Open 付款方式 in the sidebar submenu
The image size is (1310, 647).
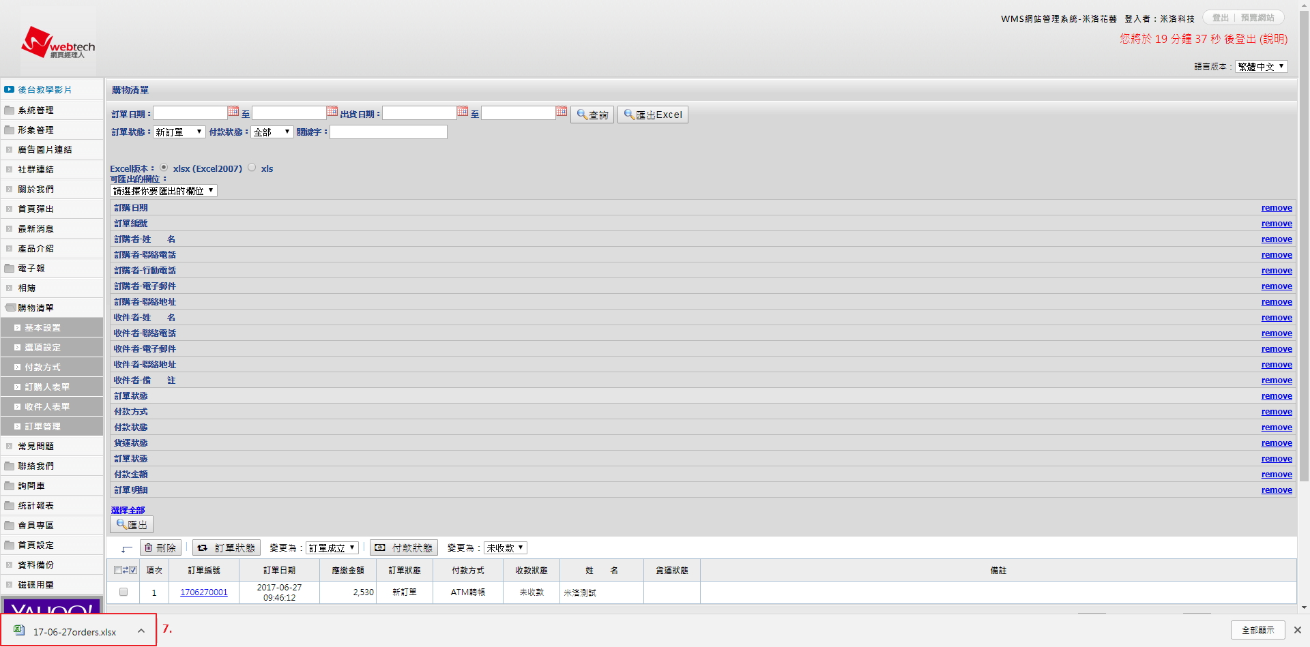pyautogui.click(x=43, y=367)
